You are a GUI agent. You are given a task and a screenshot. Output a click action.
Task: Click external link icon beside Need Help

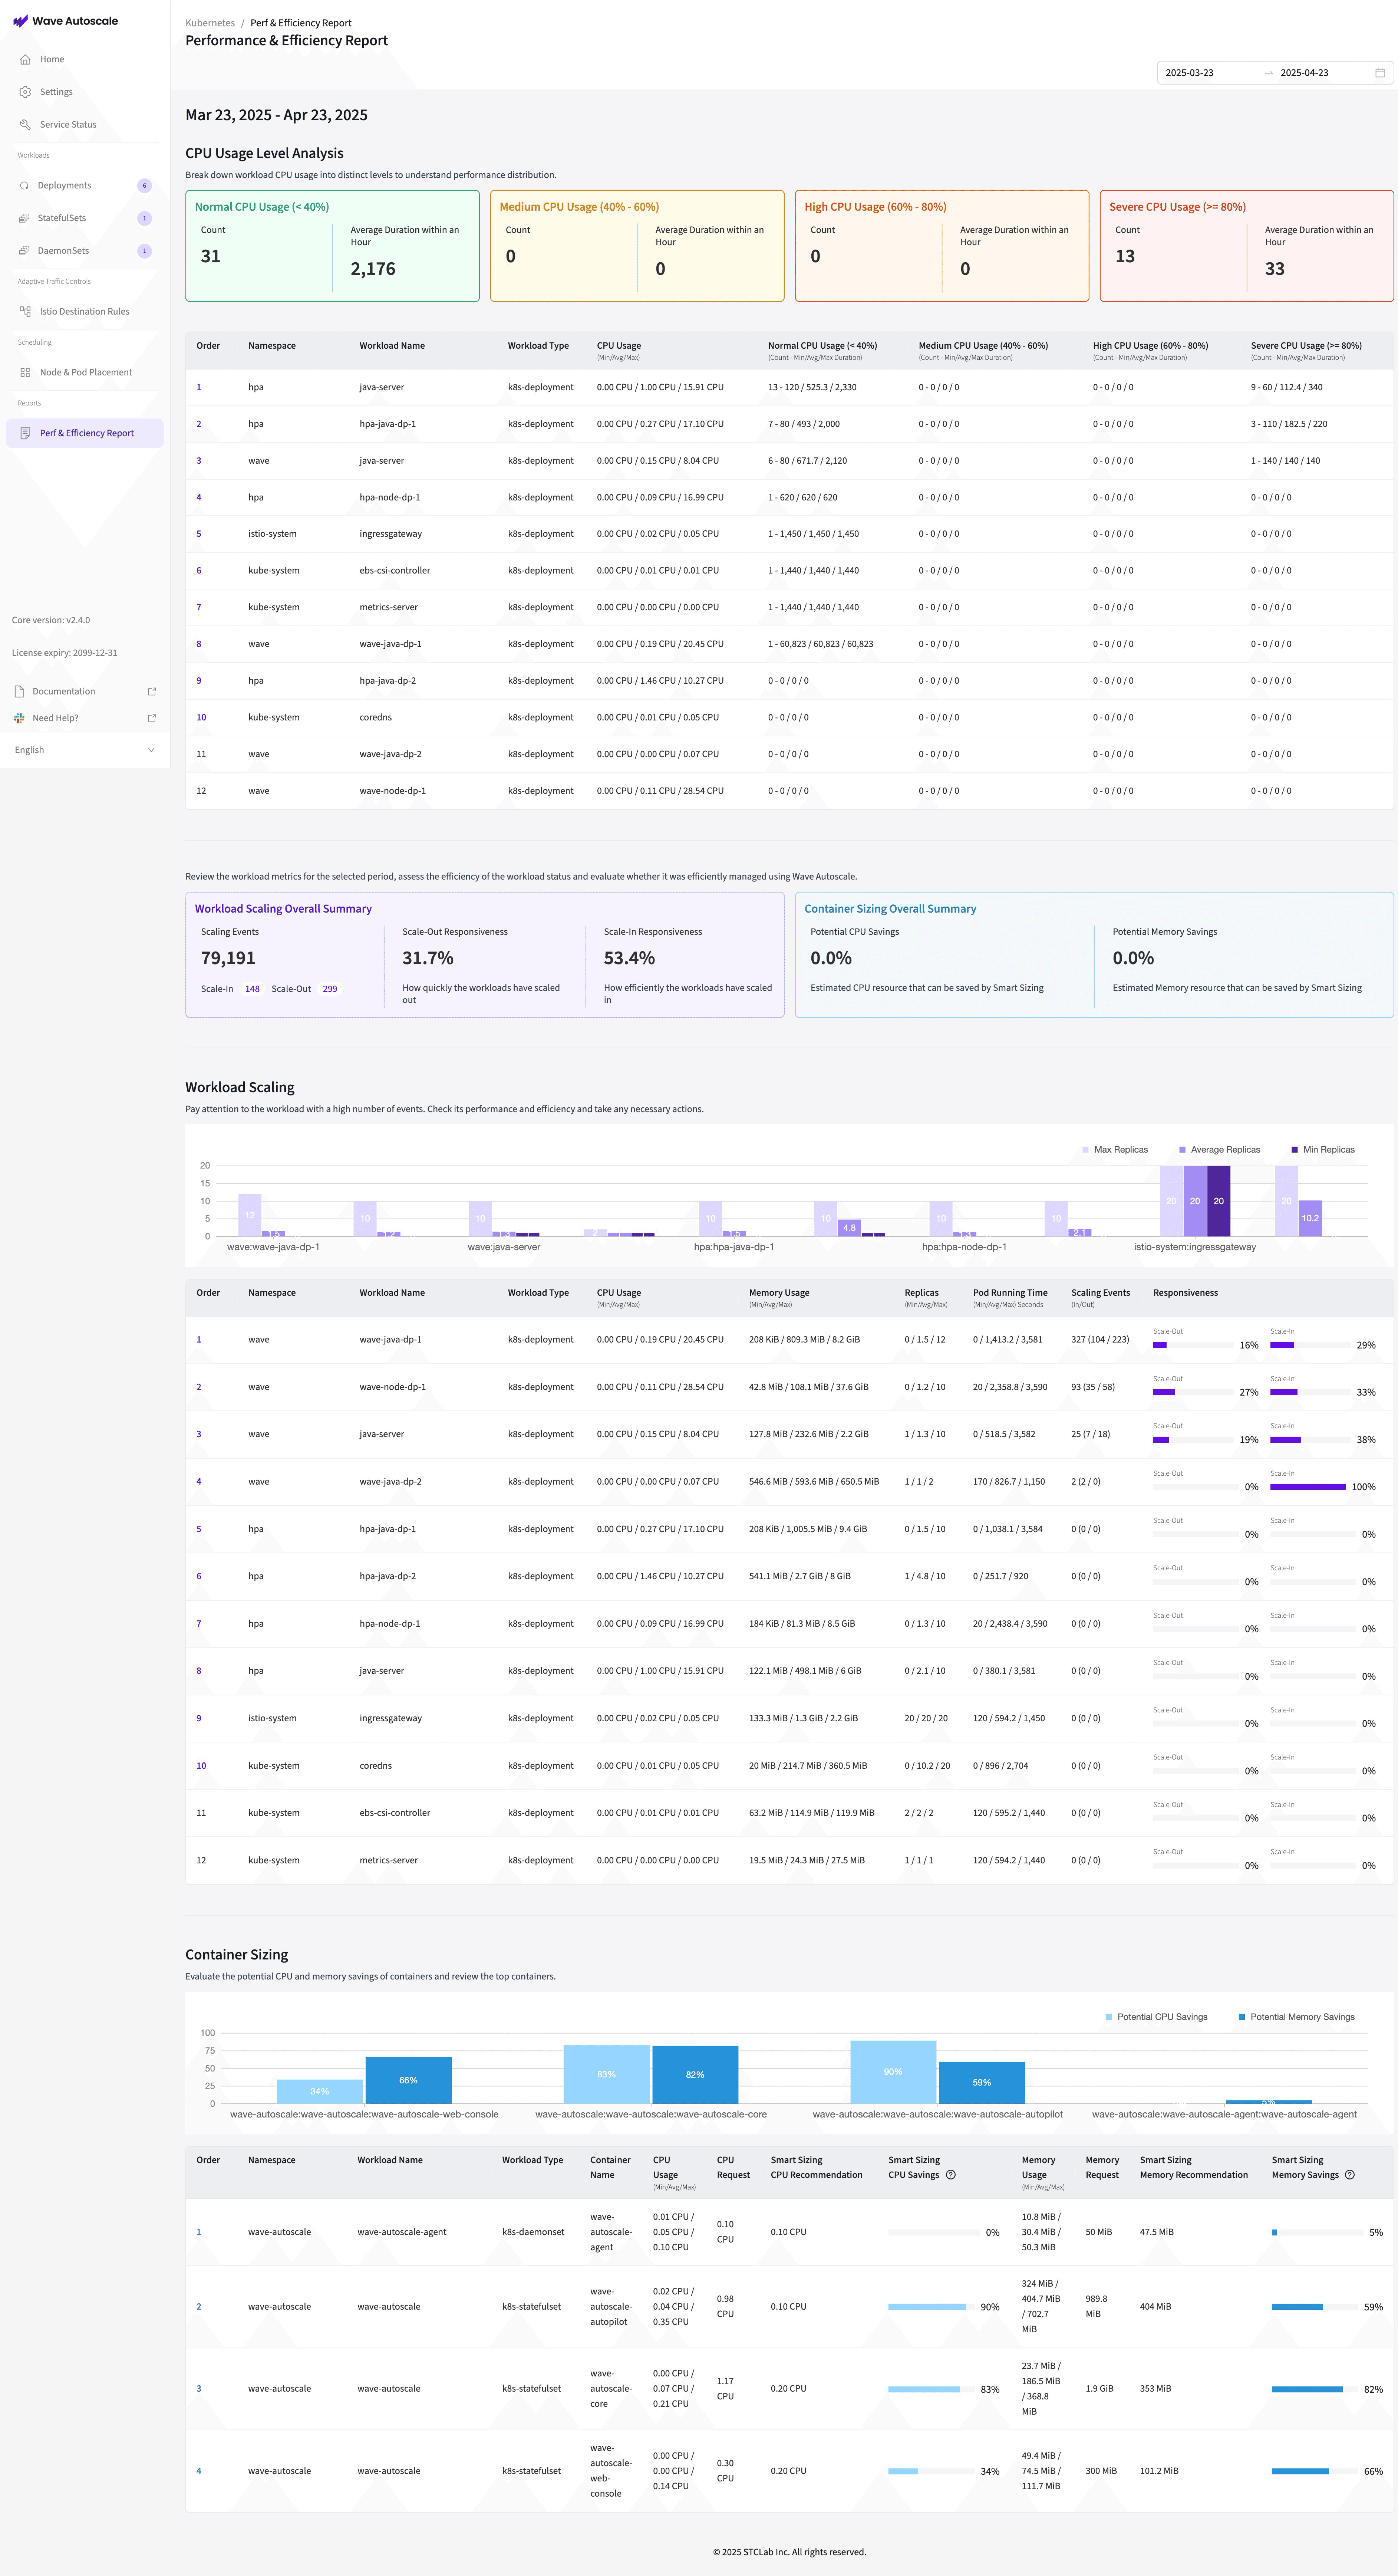click(152, 718)
